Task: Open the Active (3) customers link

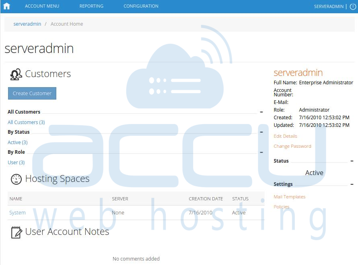Action: point(18,143)
